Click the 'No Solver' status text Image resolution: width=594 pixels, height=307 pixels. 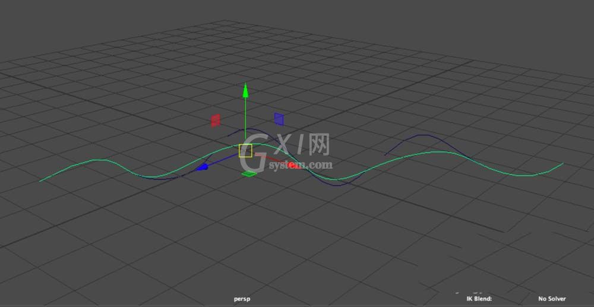click(x=552, y=299)
